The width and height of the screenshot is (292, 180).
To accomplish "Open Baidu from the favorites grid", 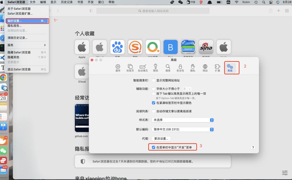I will click(x=117, y=47).
